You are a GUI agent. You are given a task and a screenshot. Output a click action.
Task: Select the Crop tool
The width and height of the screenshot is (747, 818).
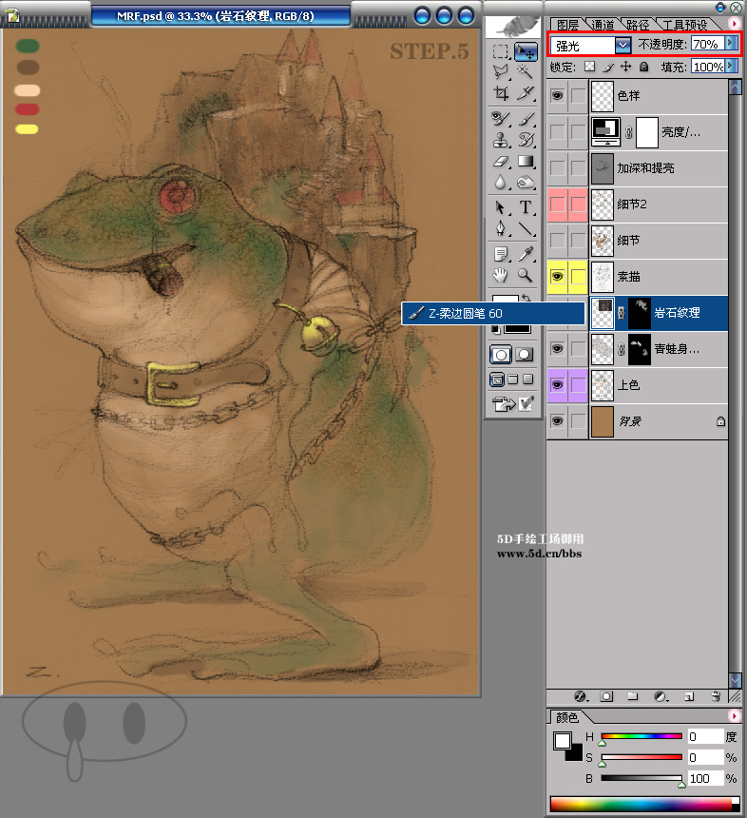pyautogui.click(x=501, y=93)
